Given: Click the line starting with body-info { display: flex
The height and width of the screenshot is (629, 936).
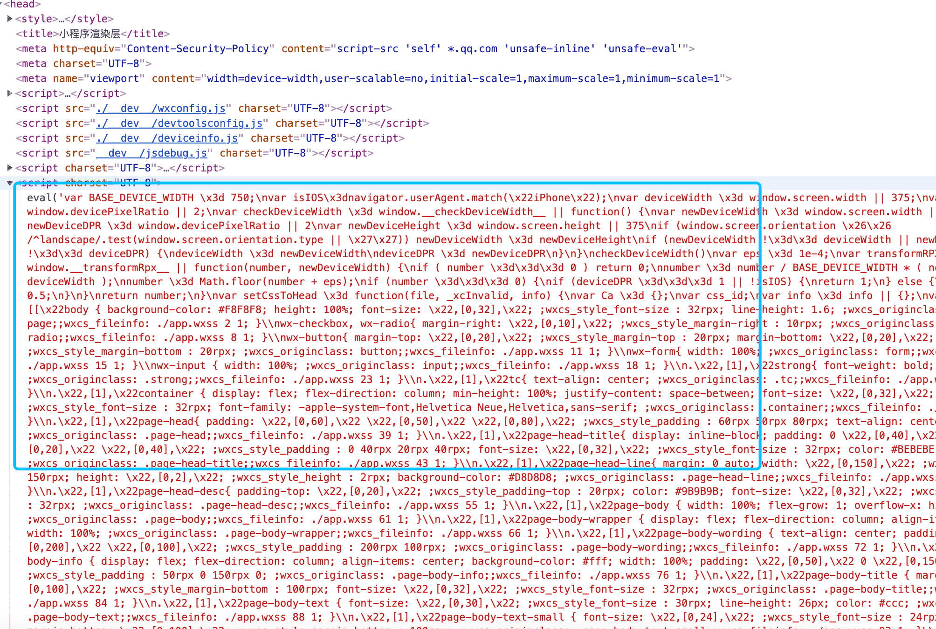Looking at the screenshot, I should point(481,561).
